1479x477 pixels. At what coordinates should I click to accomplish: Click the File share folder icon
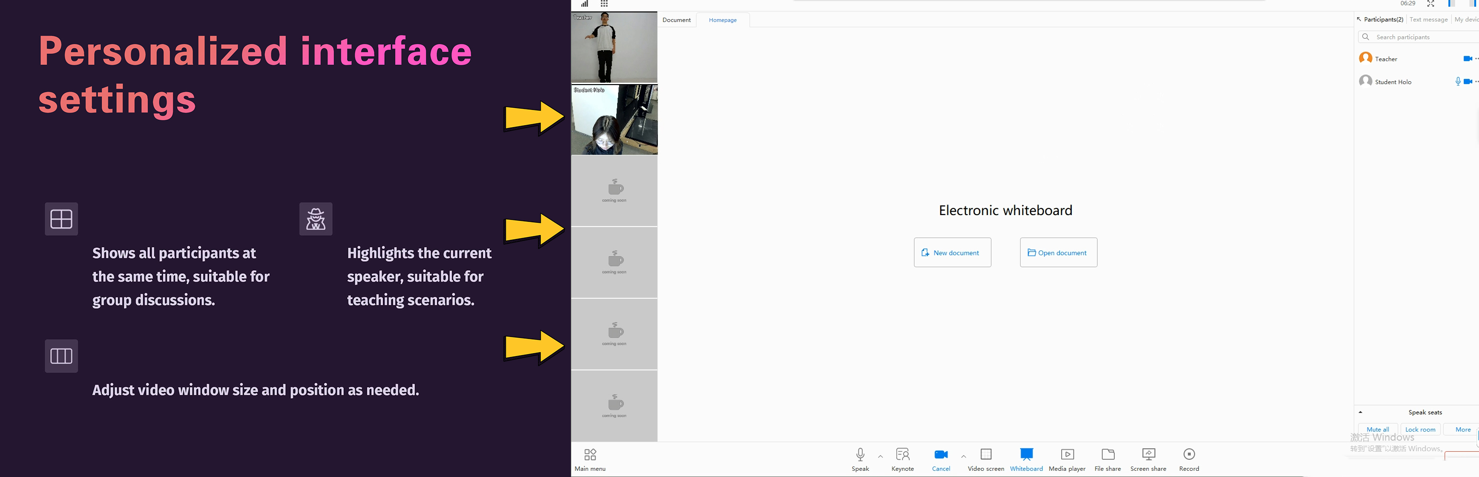[1108, 455]
